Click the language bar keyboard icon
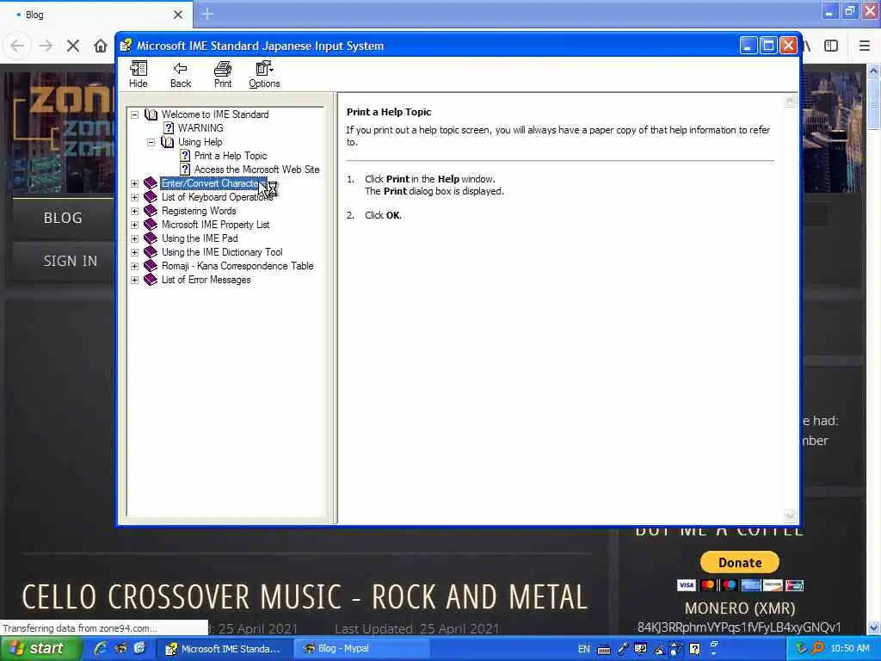Screen dimensions: 881x661 click(604, 650)
